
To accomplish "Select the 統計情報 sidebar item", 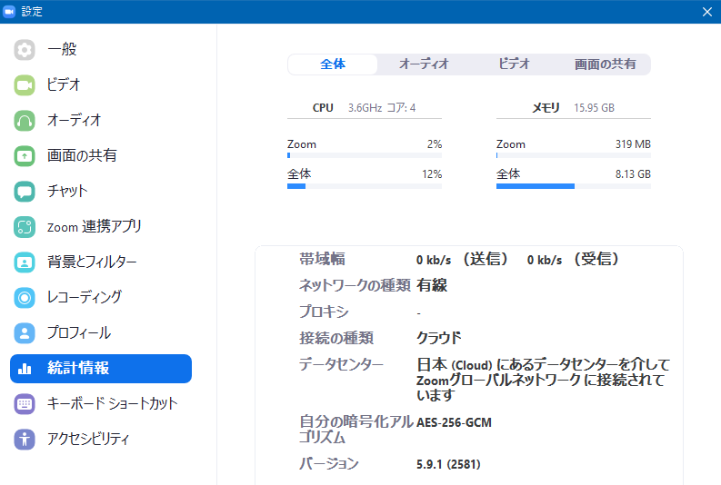I will pos(100,369).
